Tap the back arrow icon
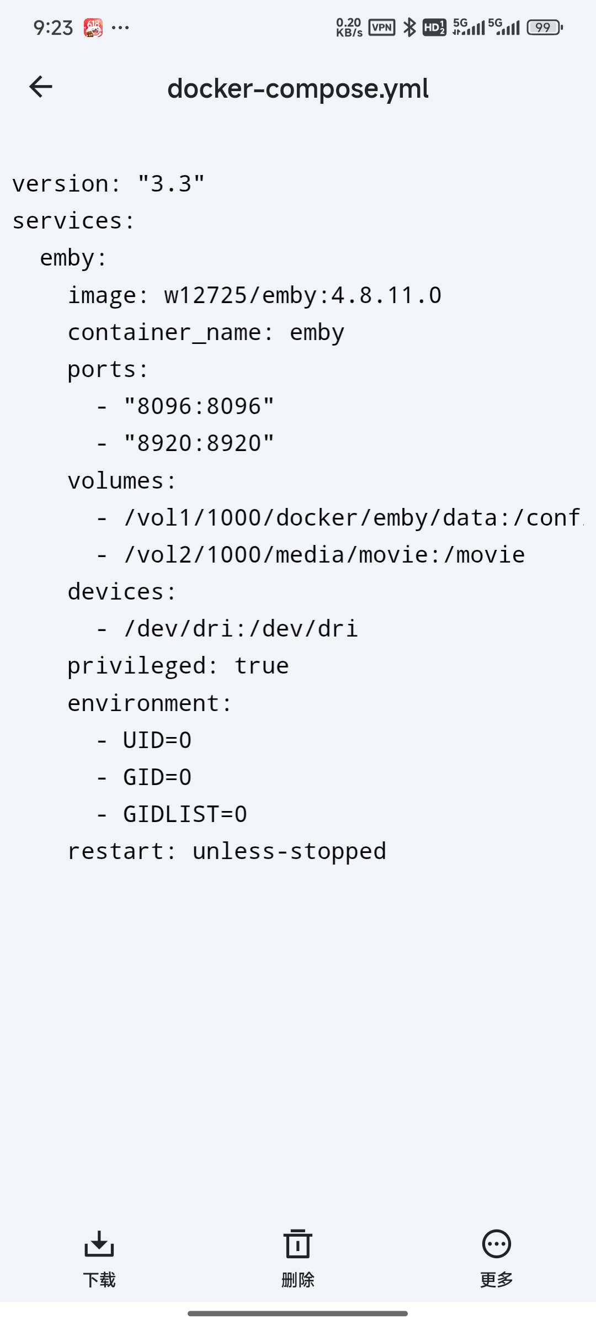Viewport: 596px width, 1325px height. click(x=41, y=87)
